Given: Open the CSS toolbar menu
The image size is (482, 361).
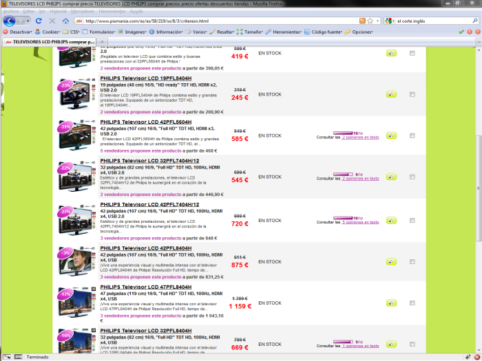Looking at the screenshot, I should [71, 32].
